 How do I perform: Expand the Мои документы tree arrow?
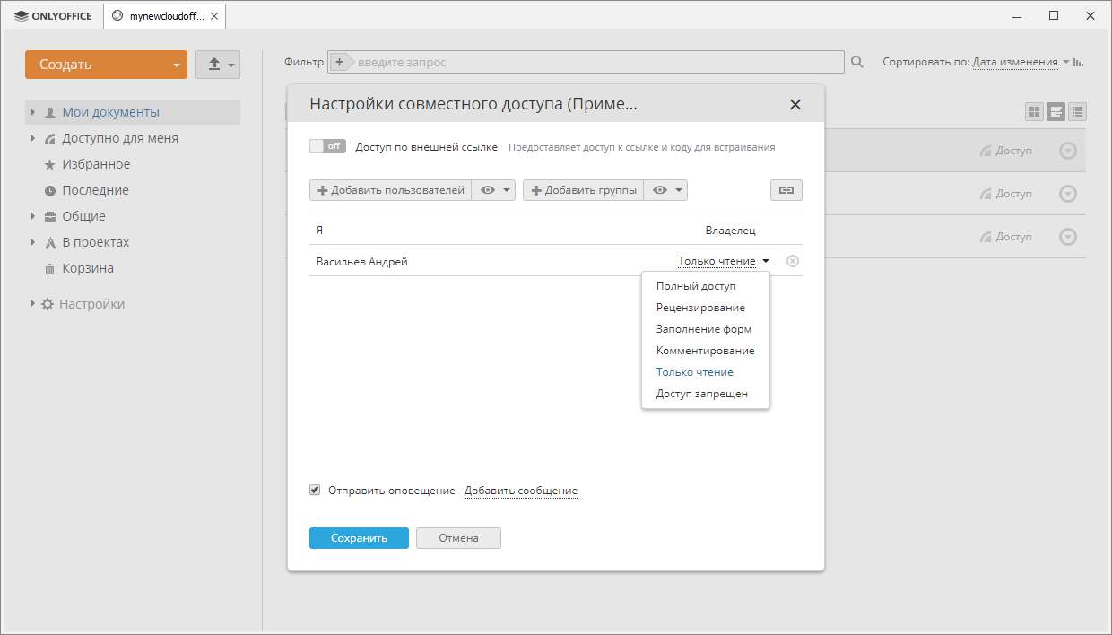[x=33, y=112]
